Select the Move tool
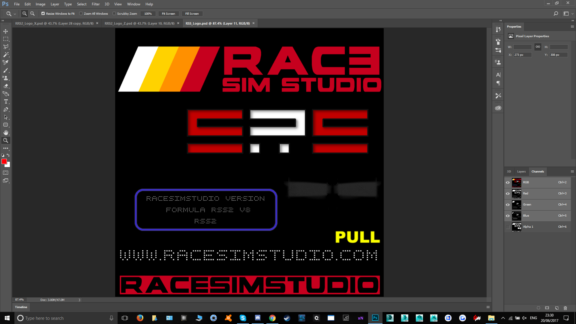Image resolution: width=576 pixels, height=324 pixels. 6,31
